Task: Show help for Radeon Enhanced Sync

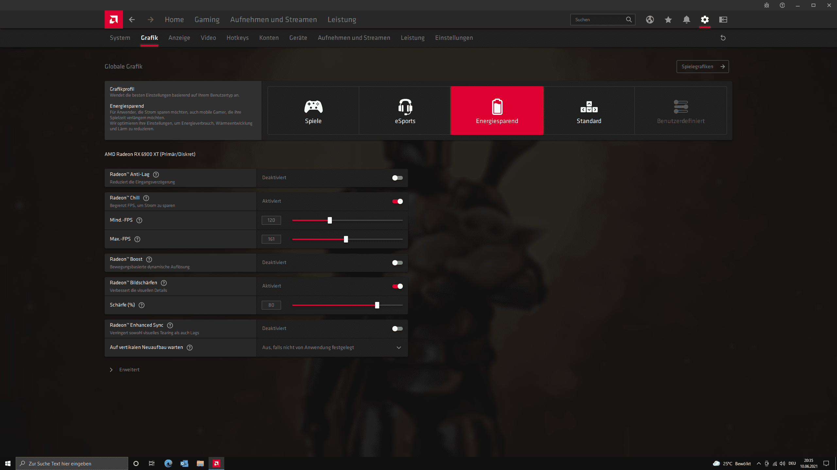Action: (x=170, y=325)
